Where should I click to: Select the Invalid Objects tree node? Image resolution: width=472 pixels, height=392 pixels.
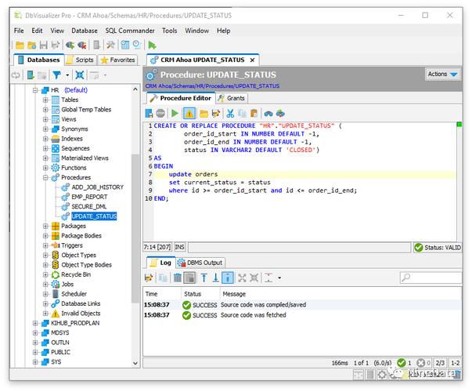point(81,314)
